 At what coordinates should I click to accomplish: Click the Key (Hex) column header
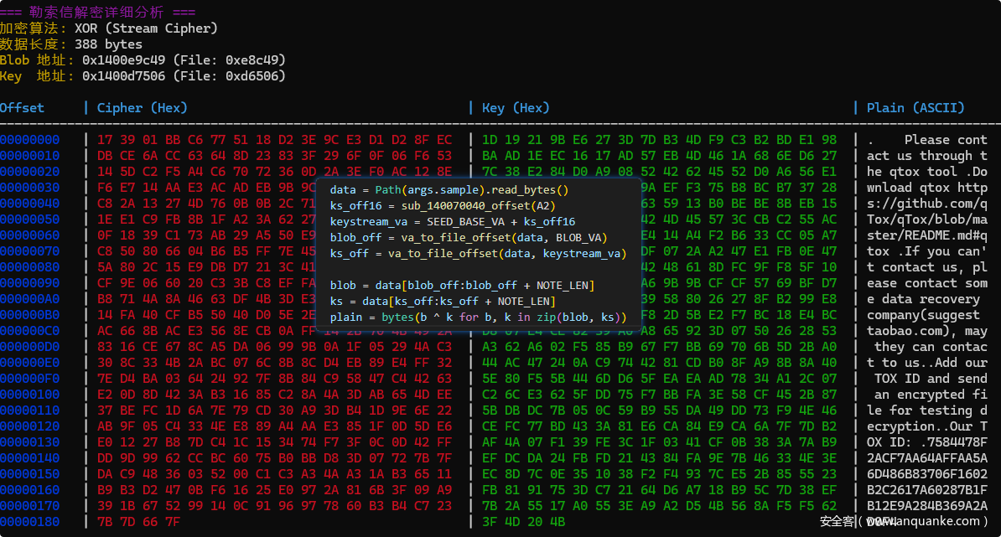(516, 108)
